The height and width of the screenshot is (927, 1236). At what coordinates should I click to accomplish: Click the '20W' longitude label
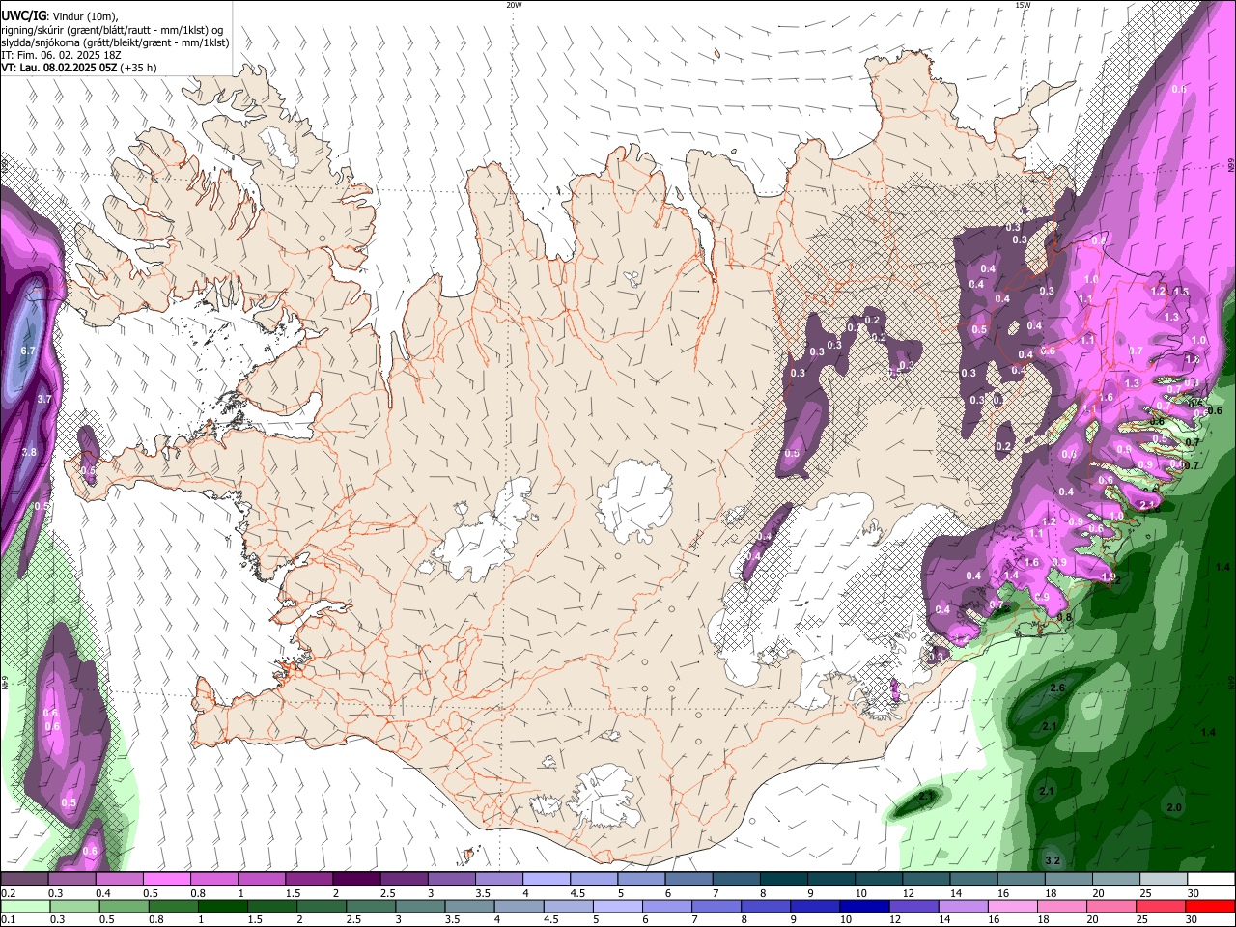[x=514, y=5]
